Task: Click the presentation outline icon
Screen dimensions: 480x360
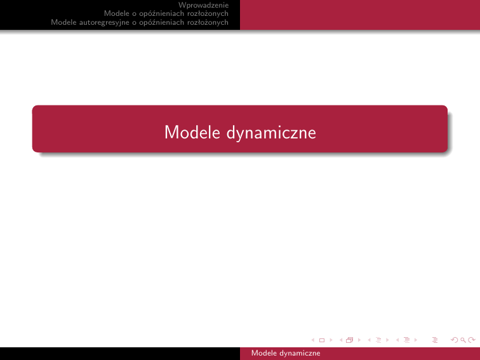Action: click(x=435, y=341)
